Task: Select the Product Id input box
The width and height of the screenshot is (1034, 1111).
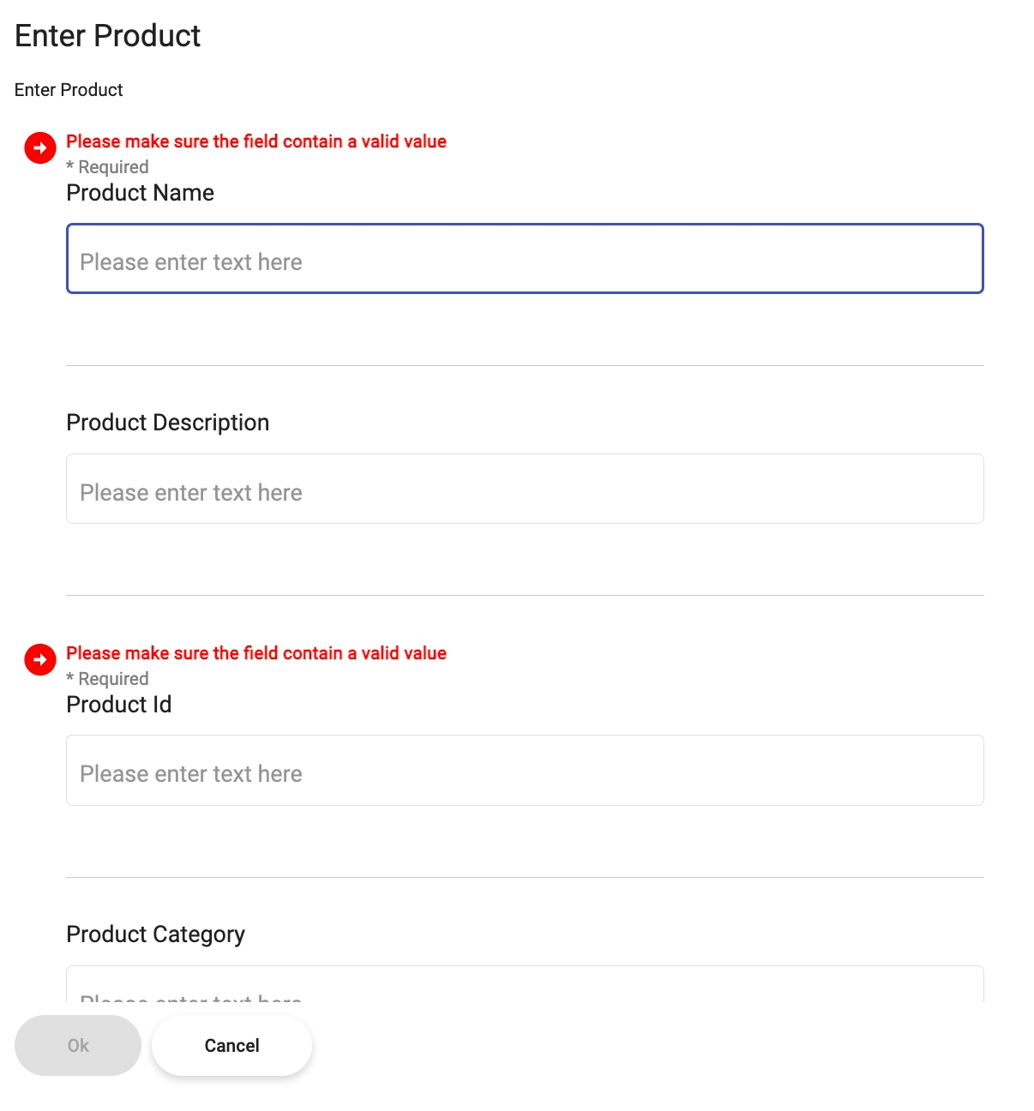Action: pos(525,770)
